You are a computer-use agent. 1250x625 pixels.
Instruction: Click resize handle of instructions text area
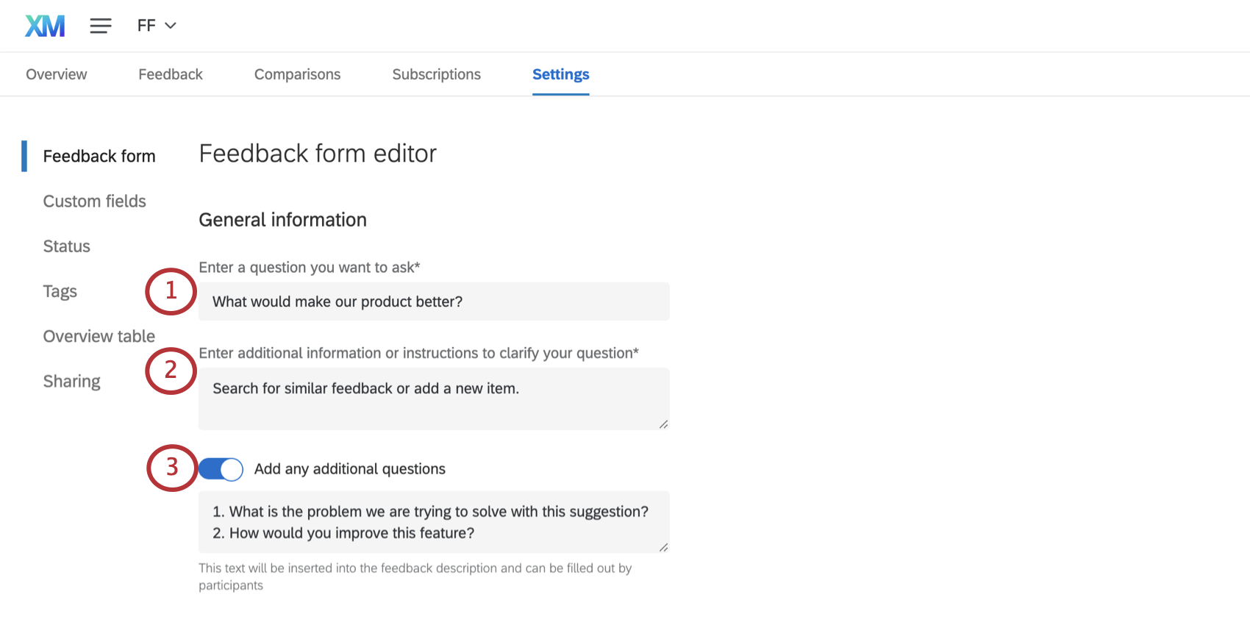663,424
